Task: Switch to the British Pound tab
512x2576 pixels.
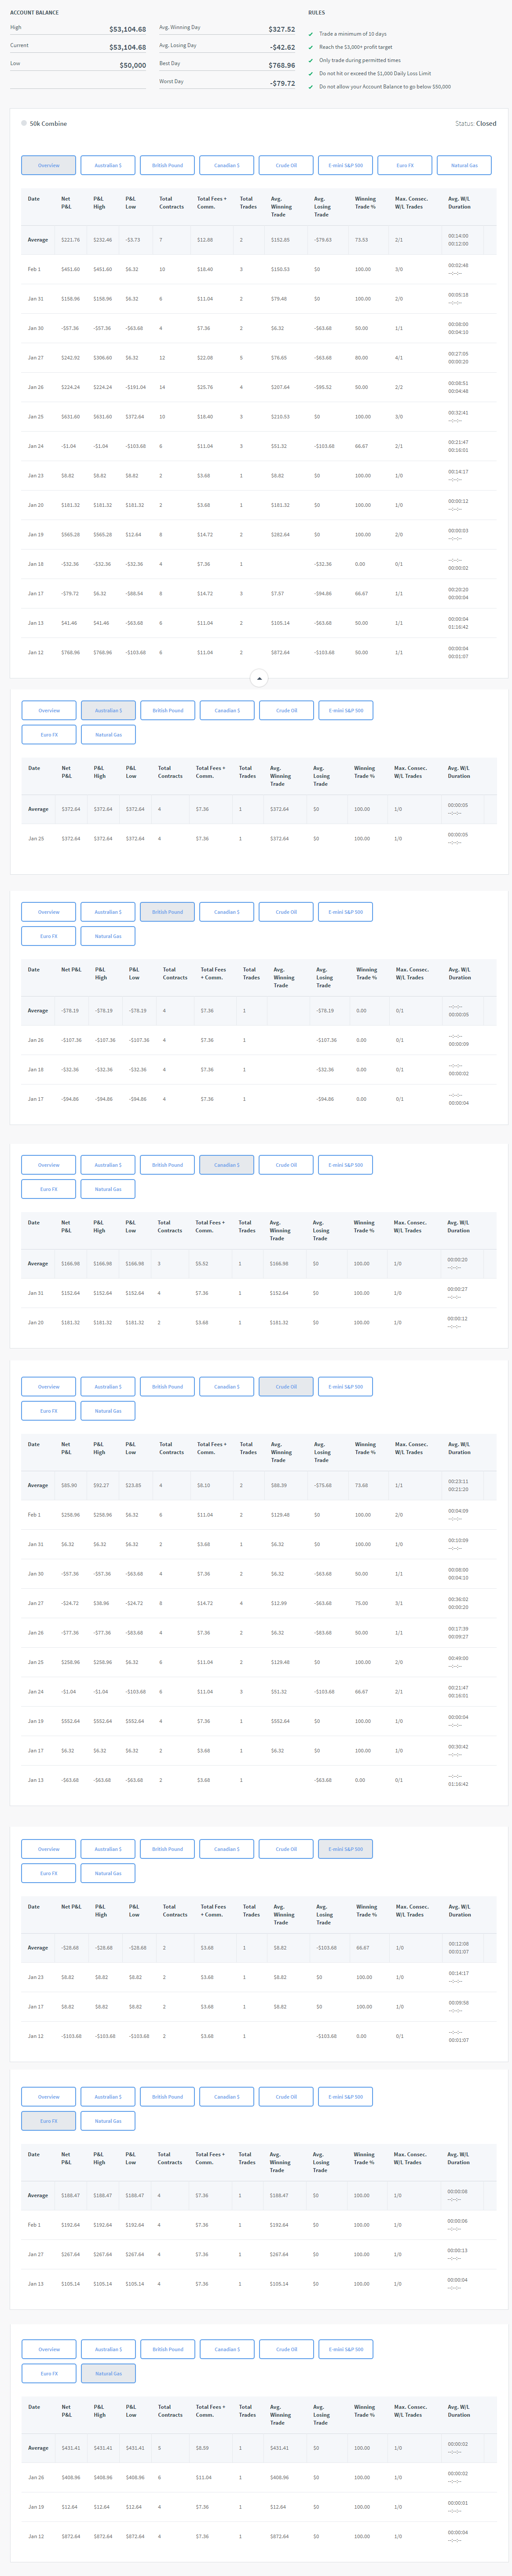Action: pyautogui.click(x=167, y=165)
